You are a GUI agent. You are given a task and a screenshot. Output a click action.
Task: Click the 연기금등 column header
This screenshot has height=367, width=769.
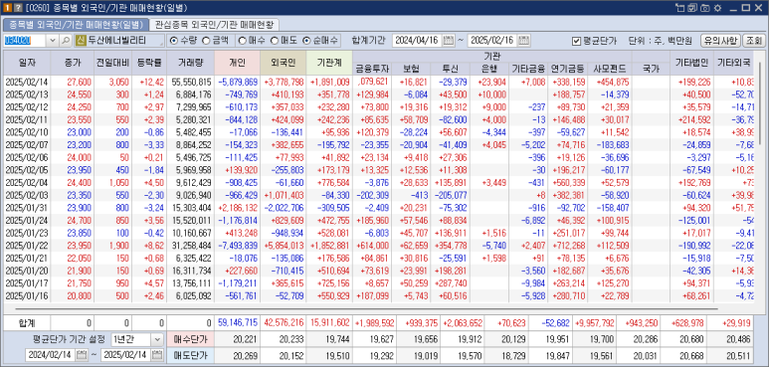click(x=567, y=69)
